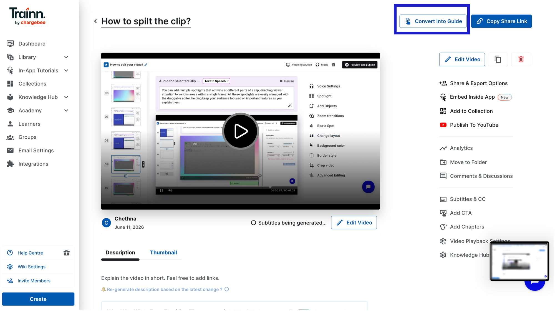Open Integrations in sidebar
Viewport: 555px width, 312px height.
point(27,164)
